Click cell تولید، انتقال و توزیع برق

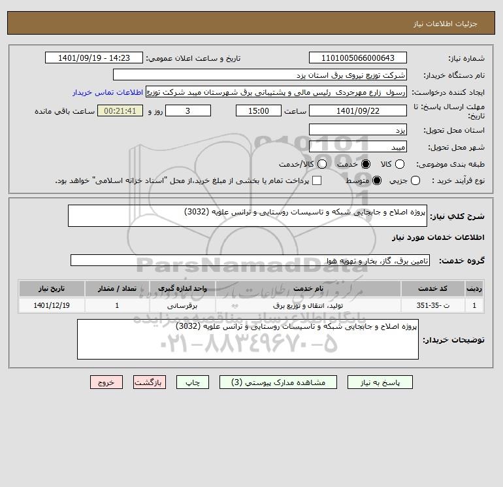308,305
